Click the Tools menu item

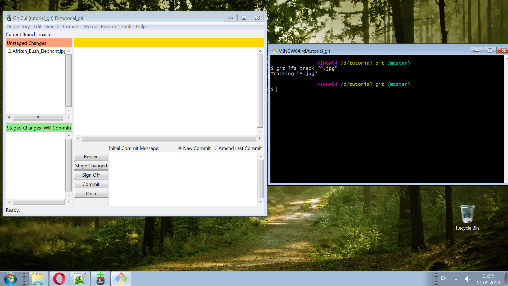pos(126,26)
